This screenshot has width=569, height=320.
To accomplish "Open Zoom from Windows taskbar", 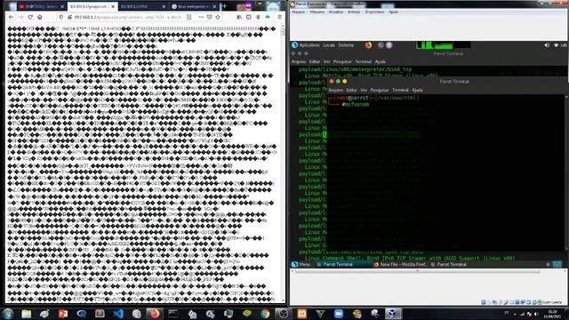I will pyautogui.click(x=339, y=314).
